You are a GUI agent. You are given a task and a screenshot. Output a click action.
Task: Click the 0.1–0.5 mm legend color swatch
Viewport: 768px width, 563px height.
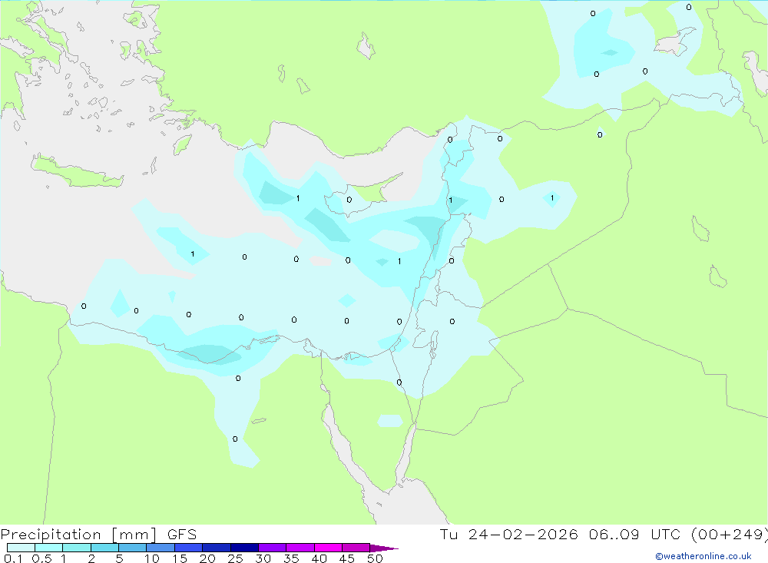[21, 548]
